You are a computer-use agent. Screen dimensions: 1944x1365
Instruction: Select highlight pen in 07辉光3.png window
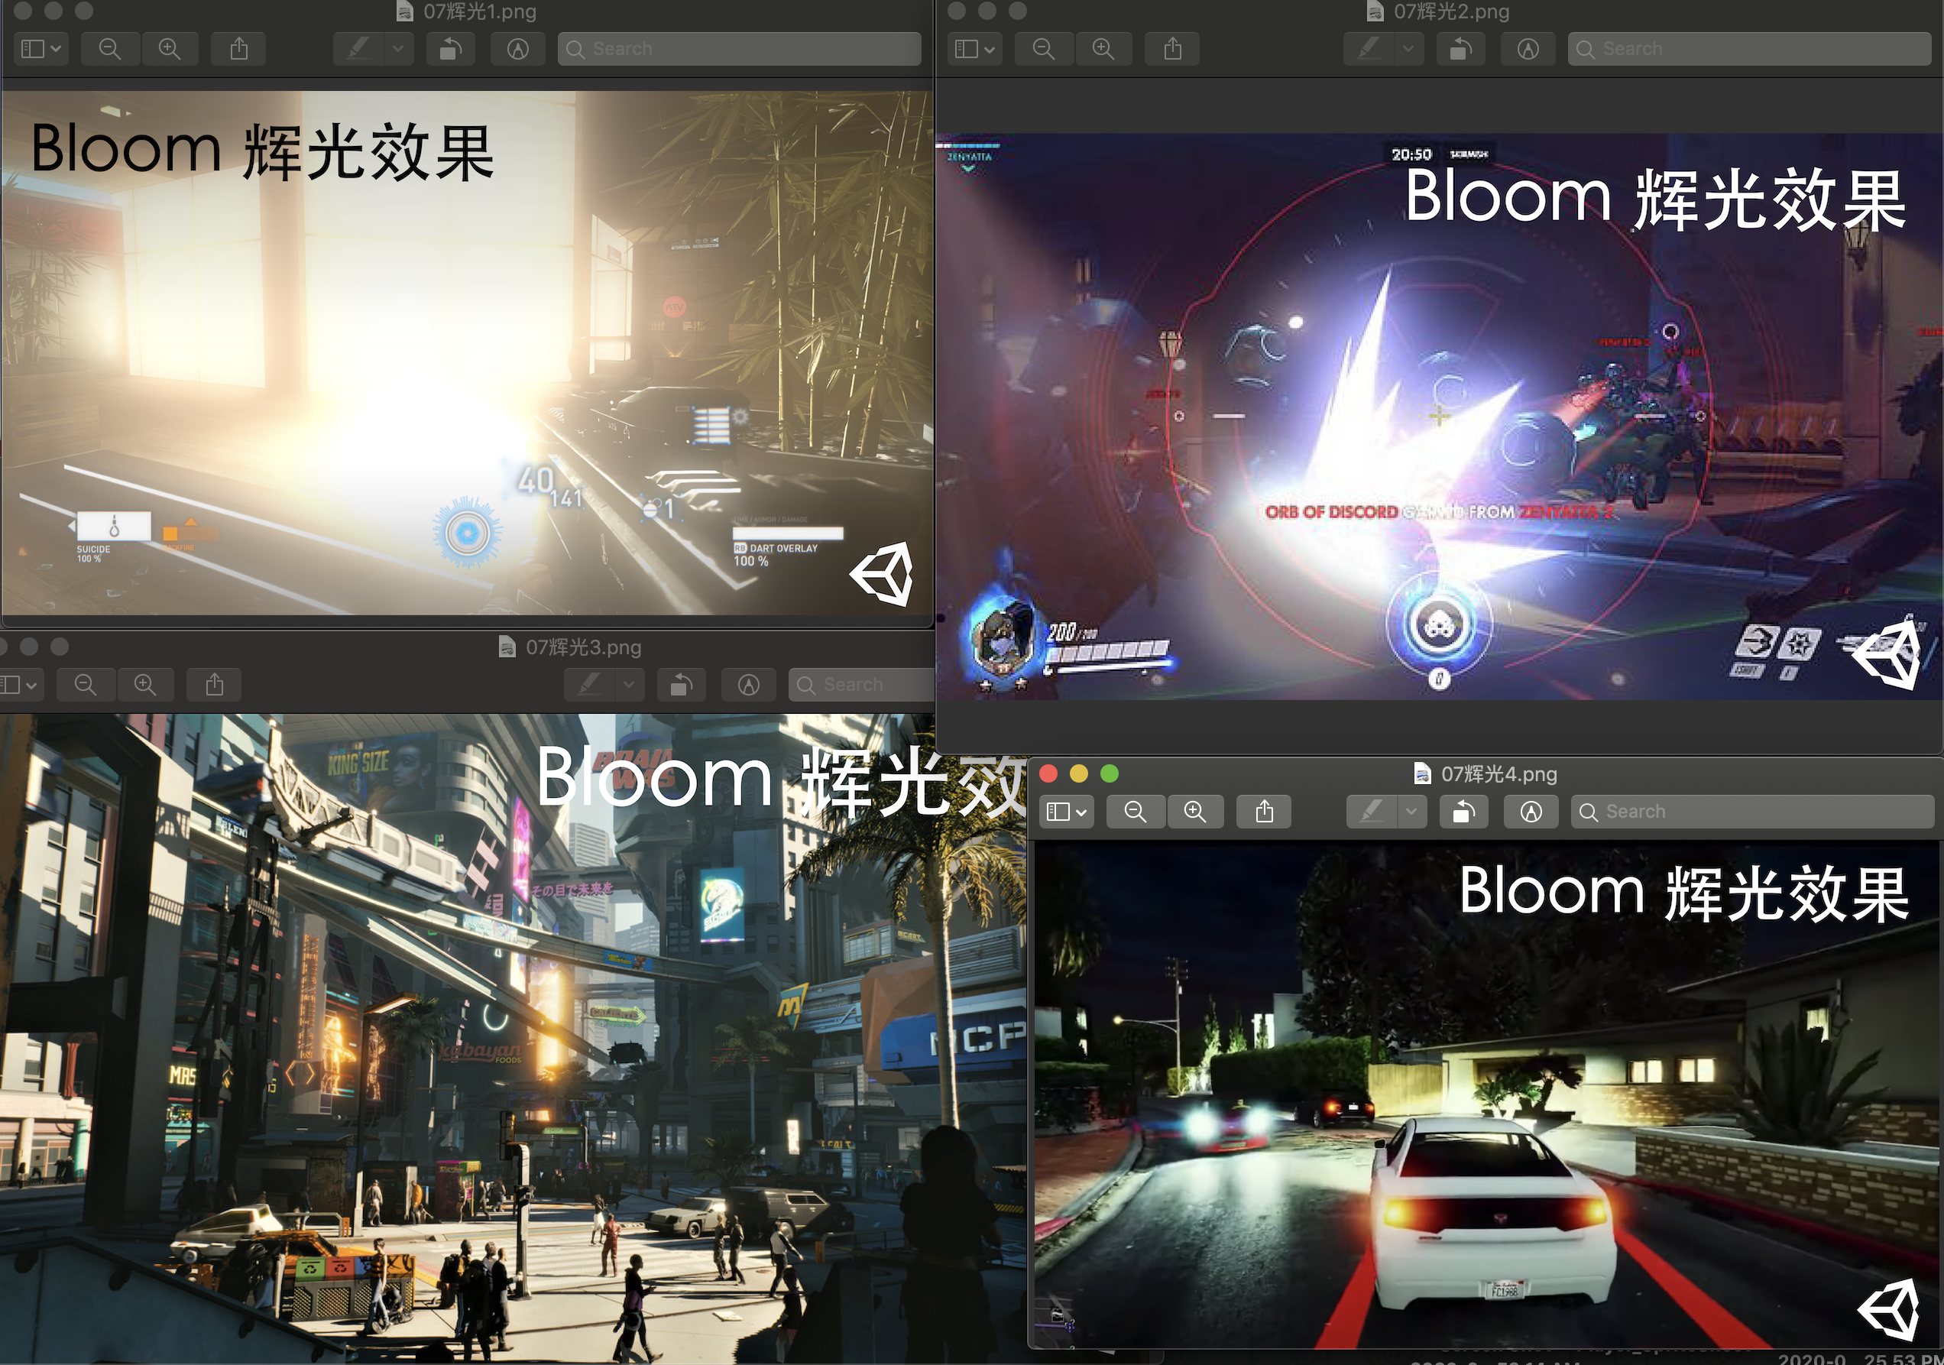point(589,685)
